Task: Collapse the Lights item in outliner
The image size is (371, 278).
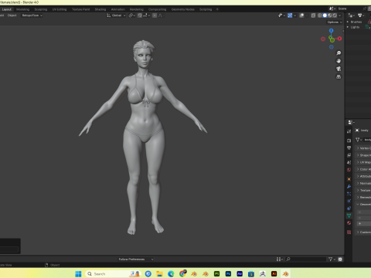Action: [348, 27]
